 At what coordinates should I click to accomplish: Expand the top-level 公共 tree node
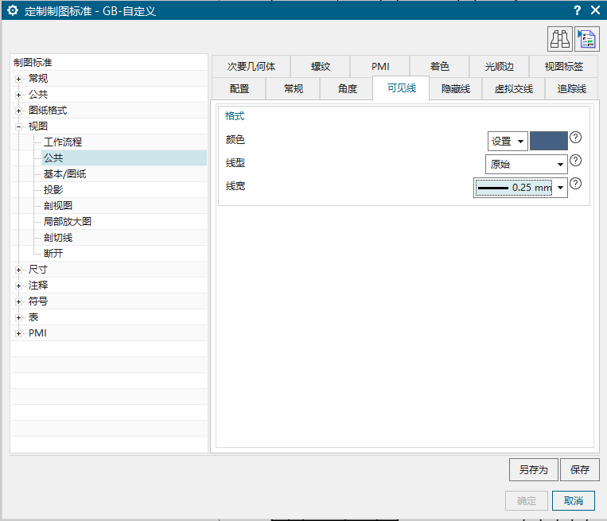[18, 95]
